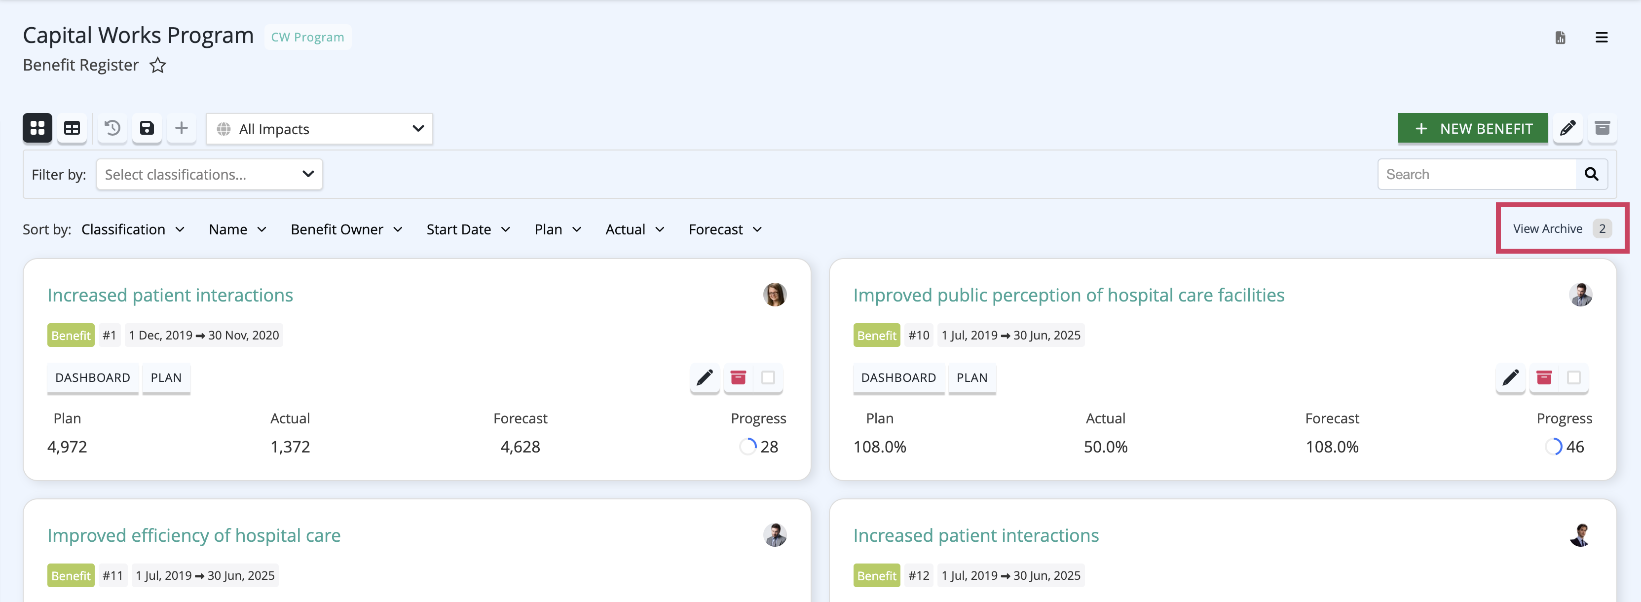Viewport: 1641px width, 602px height.
Task: Click the Benefit label on card #11
Action: coord(71,575)
